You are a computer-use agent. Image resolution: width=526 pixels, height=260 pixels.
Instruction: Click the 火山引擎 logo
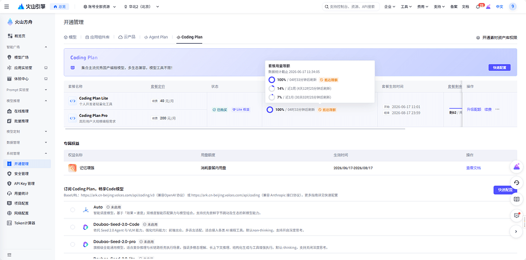31,7
